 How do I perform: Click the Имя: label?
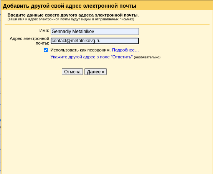[44, 30]
